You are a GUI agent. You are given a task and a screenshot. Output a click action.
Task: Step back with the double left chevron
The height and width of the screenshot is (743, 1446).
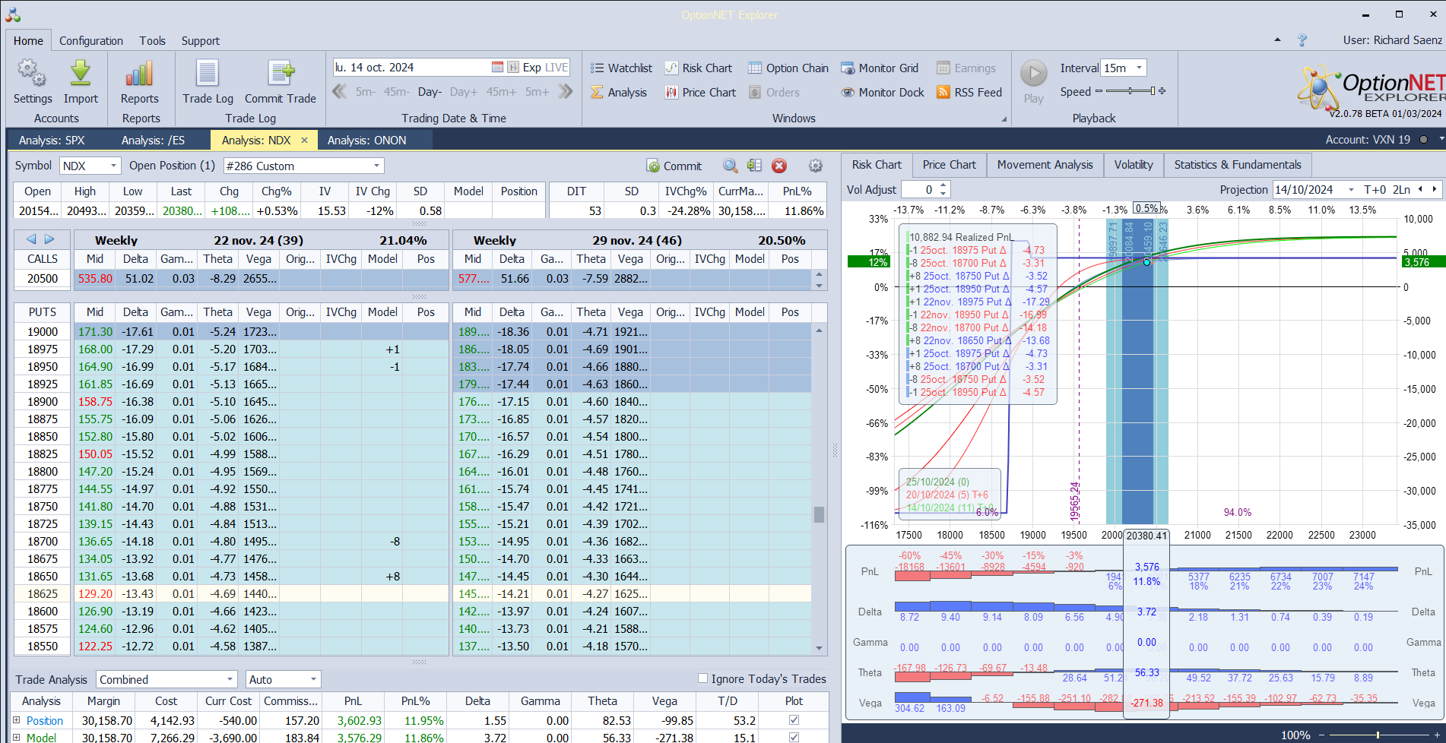coord(340,91)
